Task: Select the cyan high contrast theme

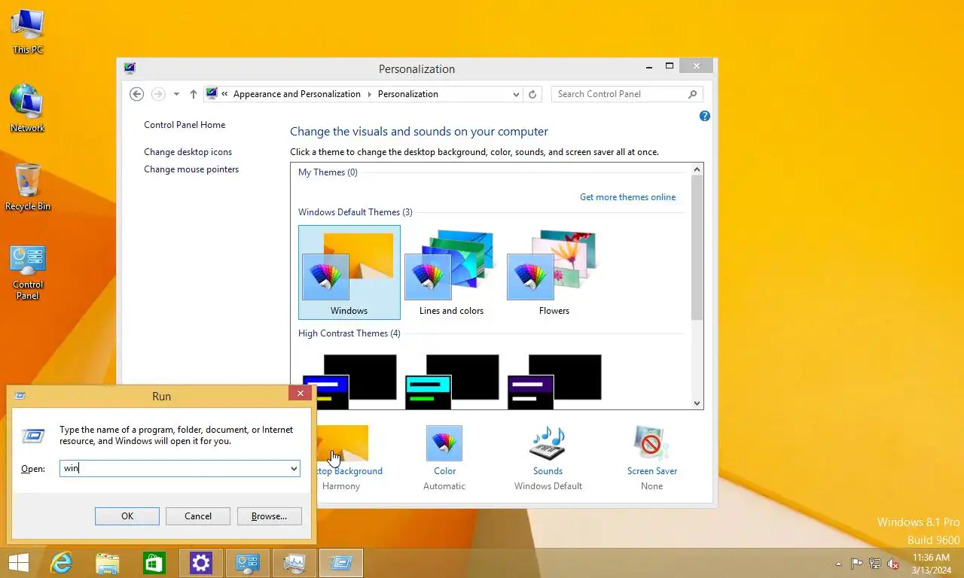Action: coord(452,381)
